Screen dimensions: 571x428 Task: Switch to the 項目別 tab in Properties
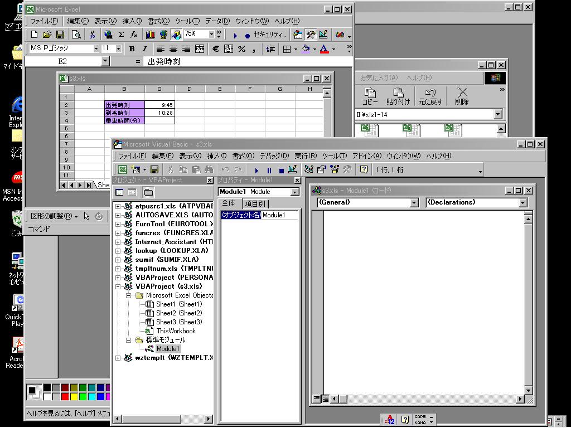tap(255, 203)
